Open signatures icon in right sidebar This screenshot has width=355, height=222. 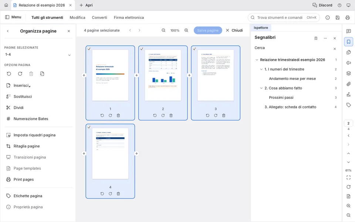coord(348,94)
